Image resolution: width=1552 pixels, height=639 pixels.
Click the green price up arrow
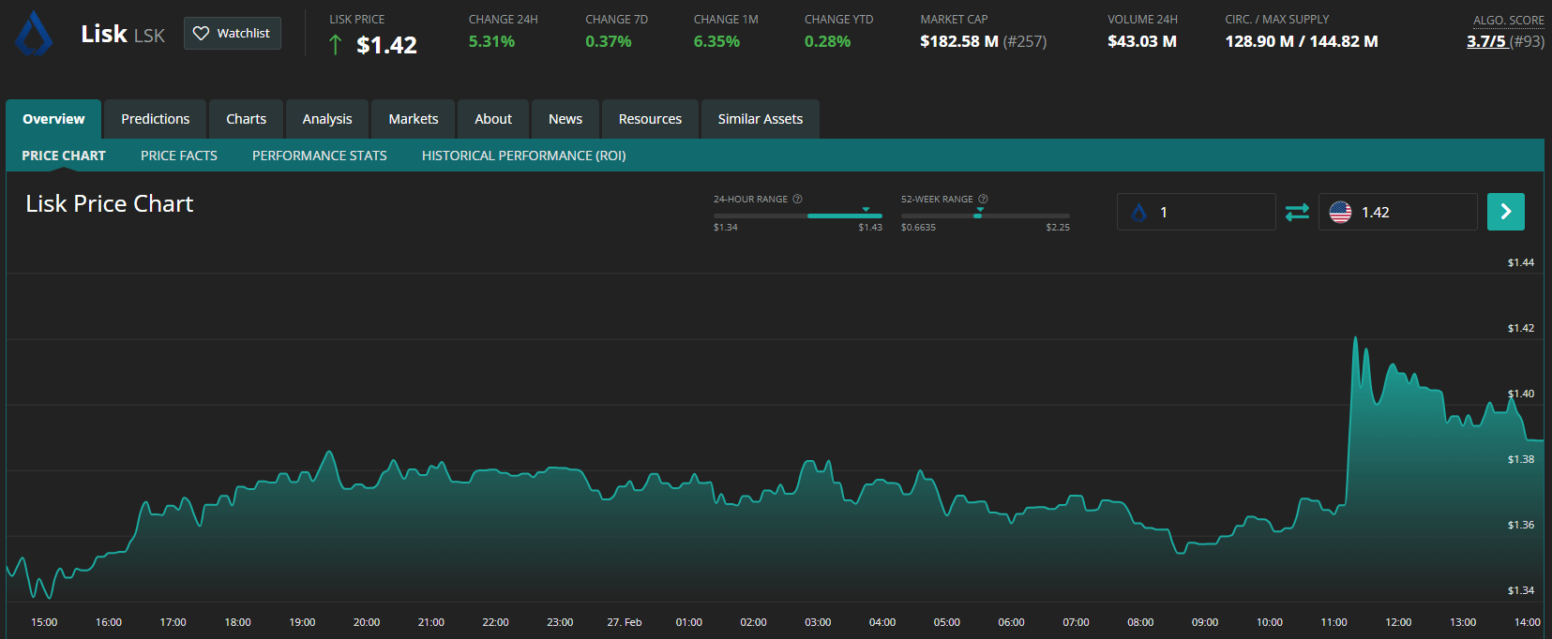pyautogui.click(x=335, y=45)
